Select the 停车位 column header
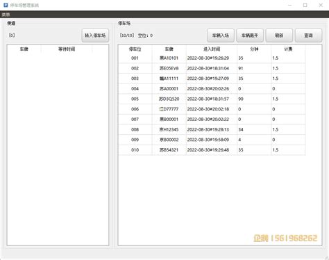Screen dimensions: 329x260 pos(135,49)
